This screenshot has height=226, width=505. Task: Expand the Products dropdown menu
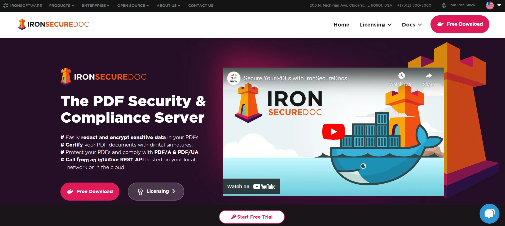pyautogui.click(x=62, y=6)
